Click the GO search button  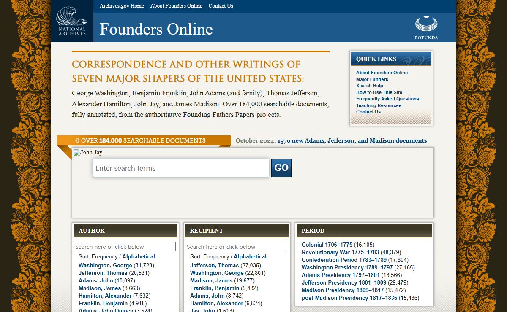(x=281, y=168)
